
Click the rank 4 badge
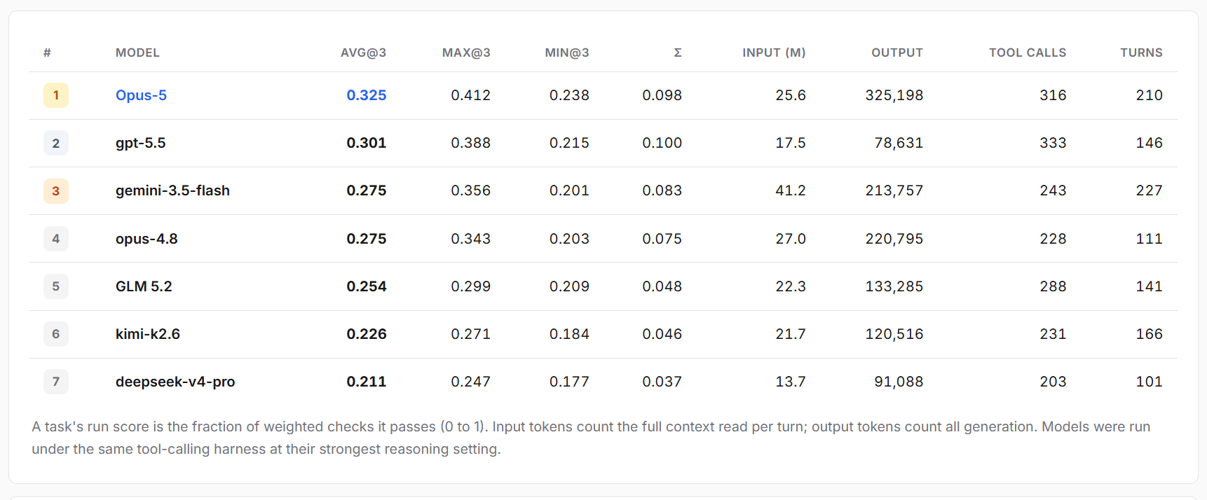coord(56,239)
